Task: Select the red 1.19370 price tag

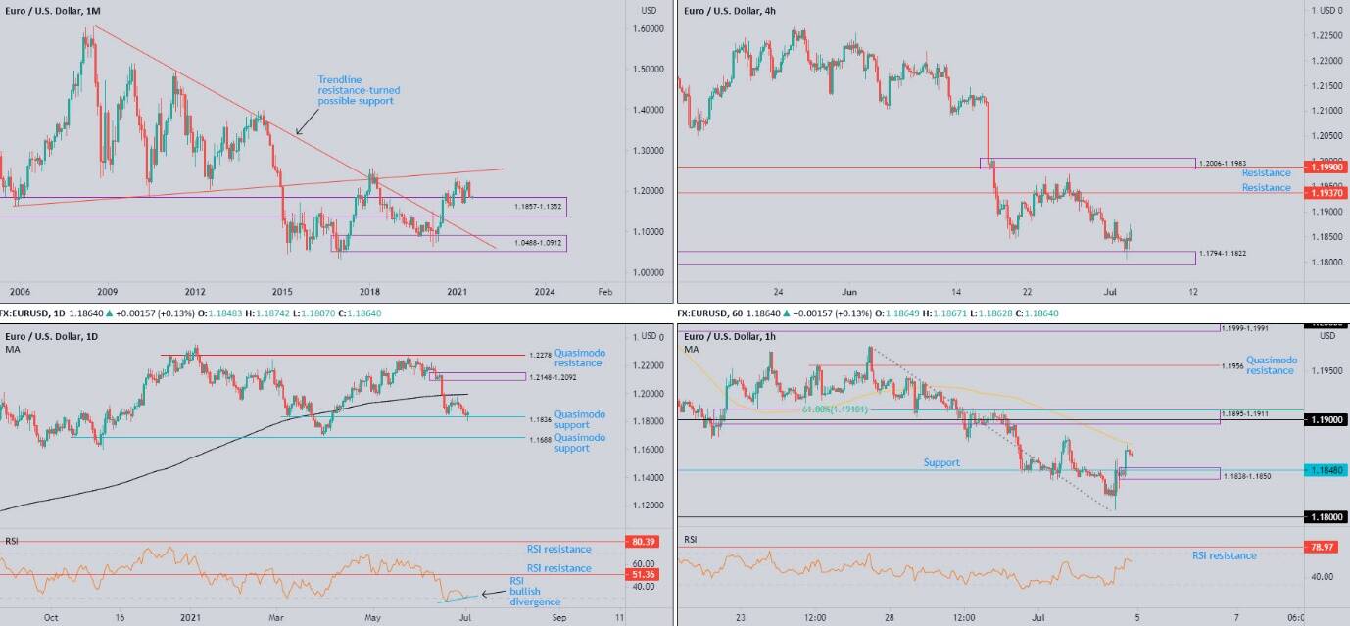Action: point(1327,193)
